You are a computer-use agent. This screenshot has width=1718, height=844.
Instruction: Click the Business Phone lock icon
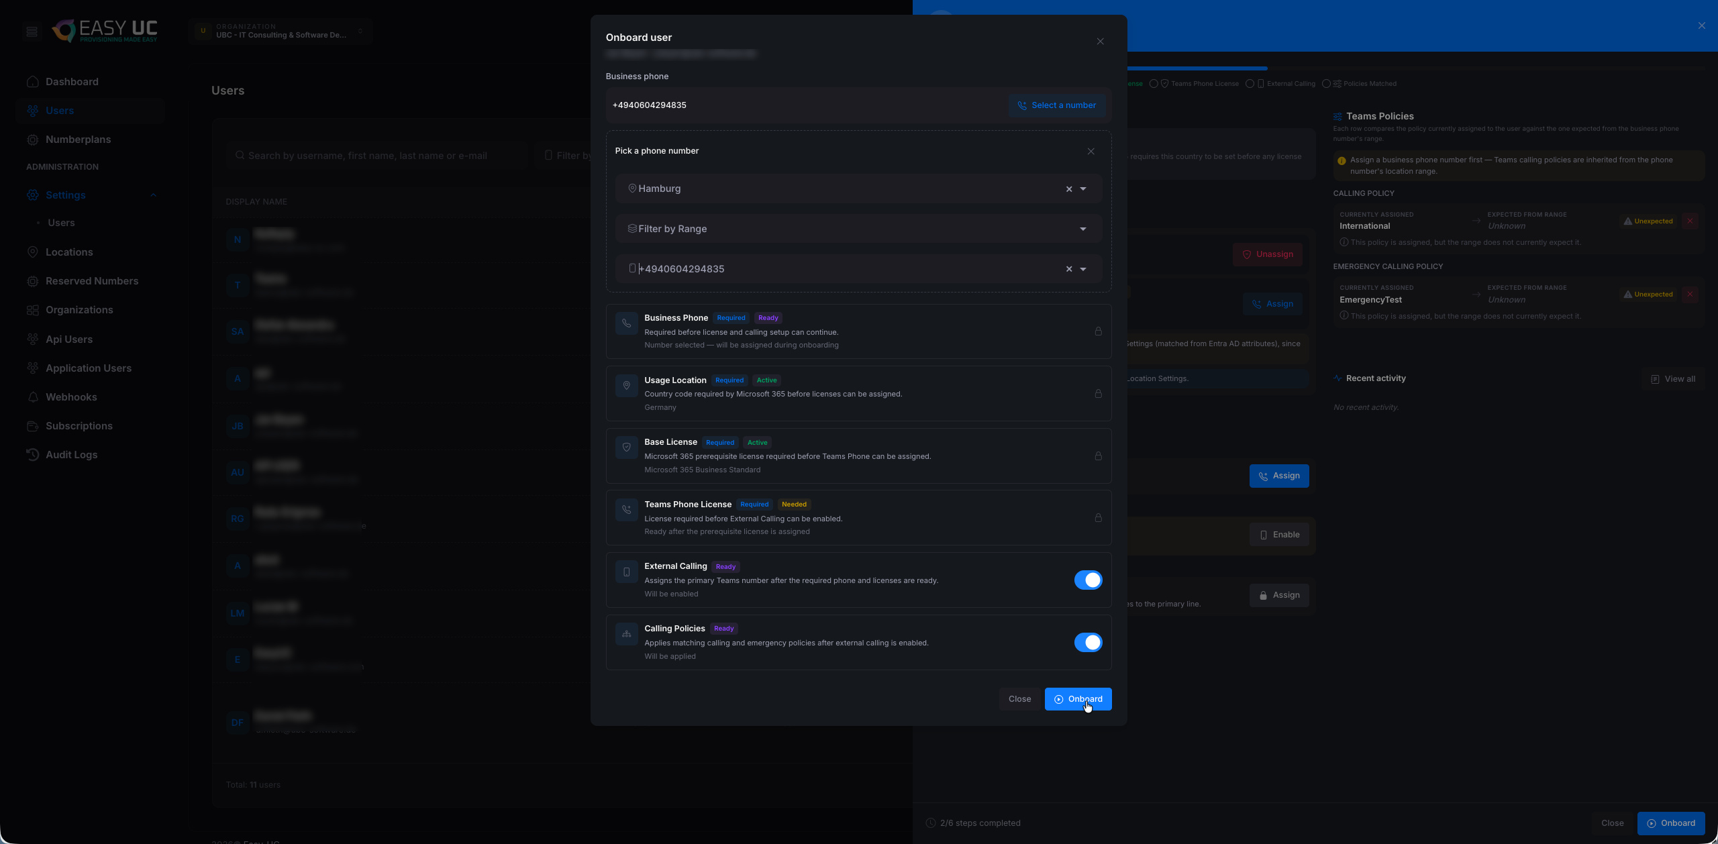[x=1098, y=331]
